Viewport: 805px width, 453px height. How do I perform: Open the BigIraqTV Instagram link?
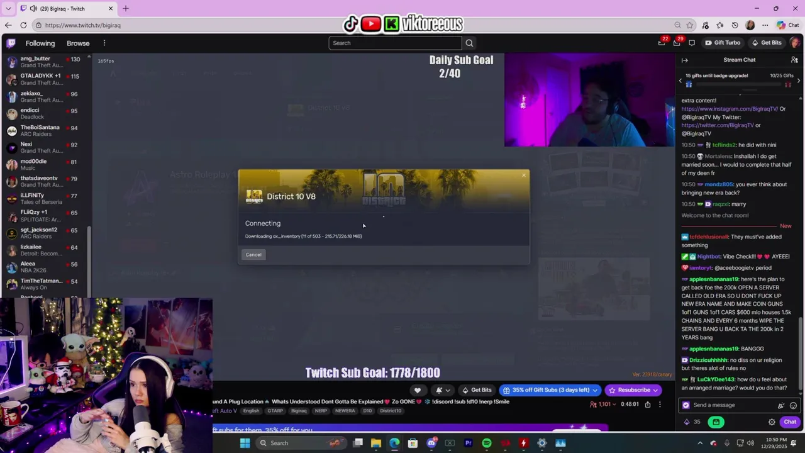[730, 109]
